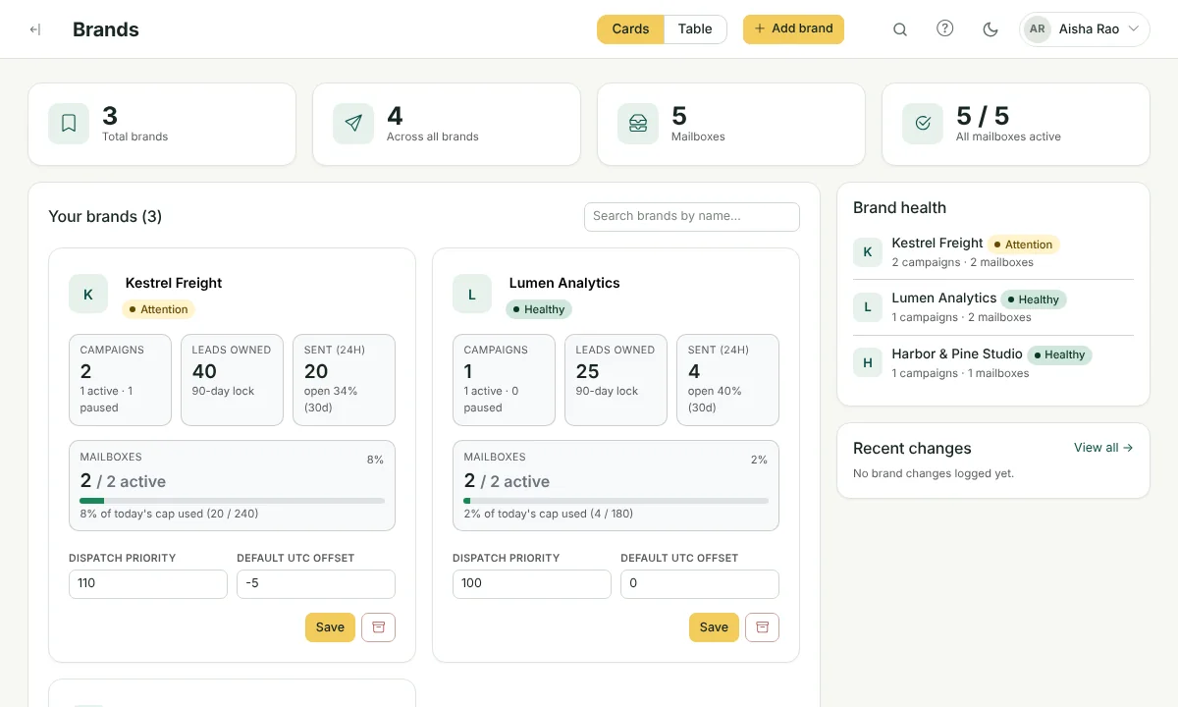This screenshot has height=707, width=1178.
Task: Click Healthy badge beside Harbor & Pine Studio
Action: coord(1059,354)
